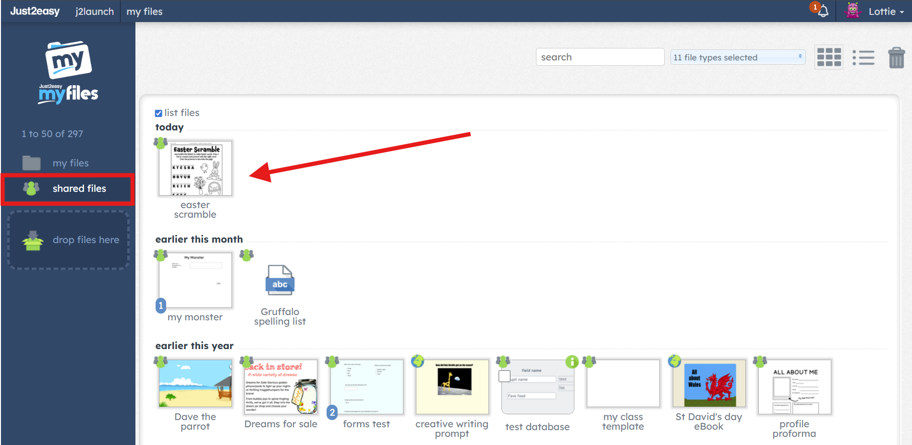Open the trash bin
Image resolution: width=912 pixels, height=445 pixels.
tap(896, 58)
